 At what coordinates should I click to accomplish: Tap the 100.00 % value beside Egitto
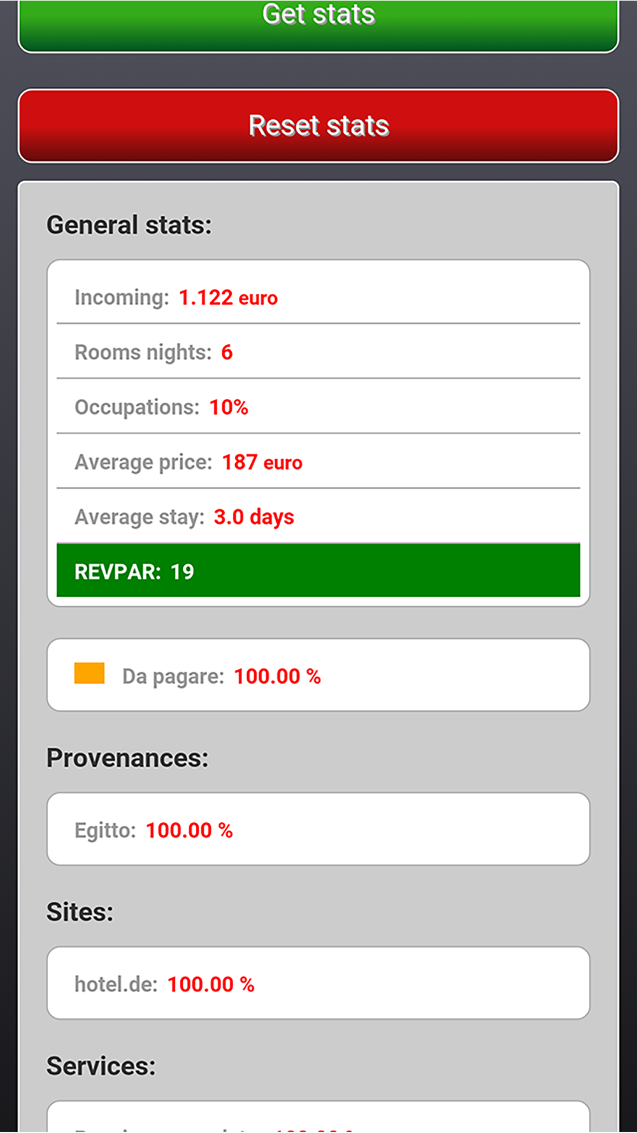click(189, 830)
